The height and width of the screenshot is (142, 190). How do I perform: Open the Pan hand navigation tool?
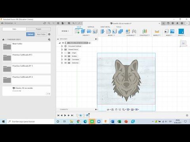click(116, 110)
